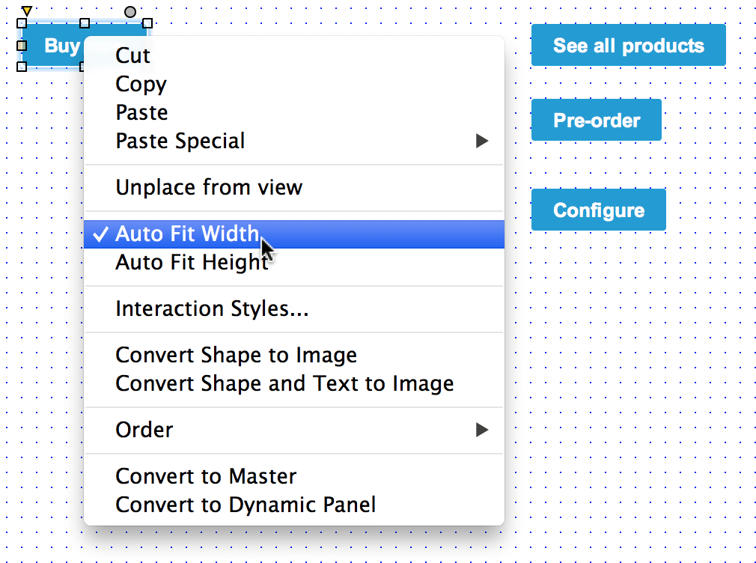Screen dimensions: 756x563
Task: Toggle the checked Auto Fit Width option
Action: pyautogui.click(x=187, y=234)
